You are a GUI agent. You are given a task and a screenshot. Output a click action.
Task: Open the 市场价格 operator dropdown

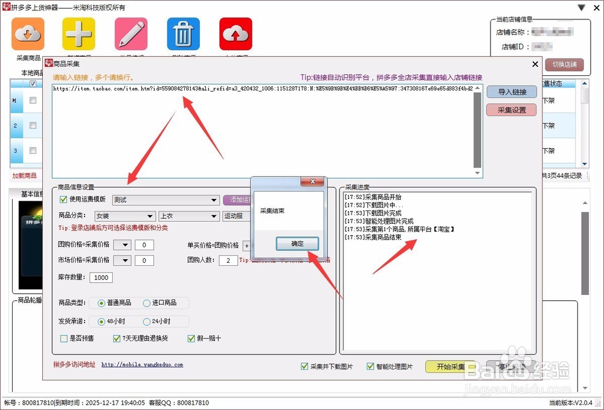click(123, 260)
